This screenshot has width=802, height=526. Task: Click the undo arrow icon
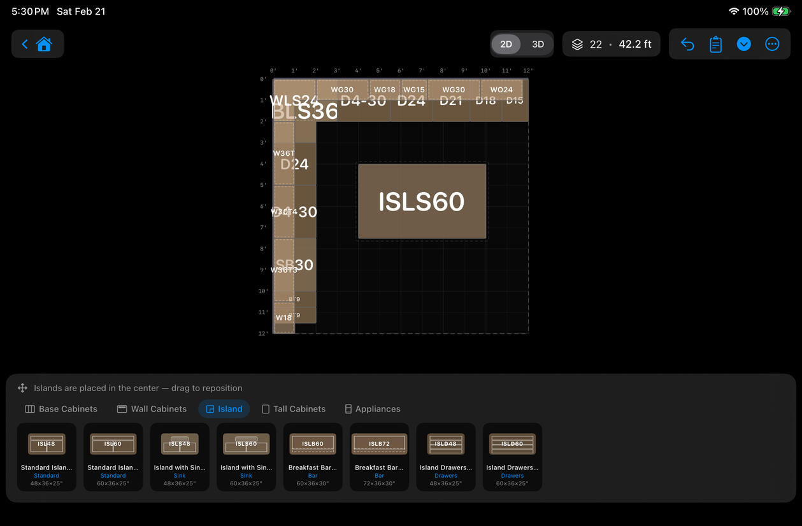pos(687,44)
